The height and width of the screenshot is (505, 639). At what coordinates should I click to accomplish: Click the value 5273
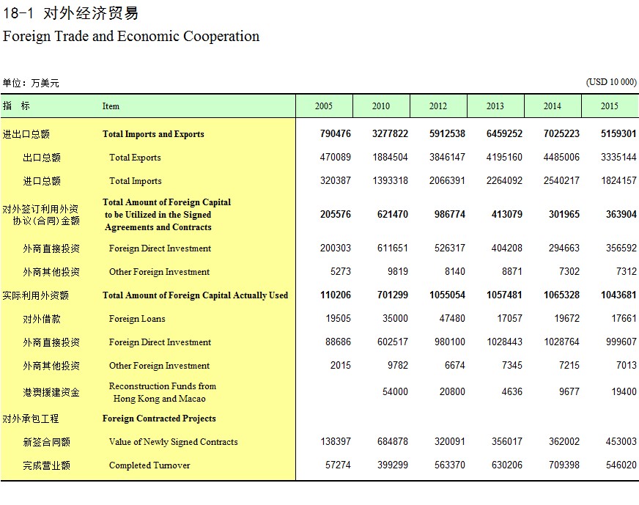340,271
